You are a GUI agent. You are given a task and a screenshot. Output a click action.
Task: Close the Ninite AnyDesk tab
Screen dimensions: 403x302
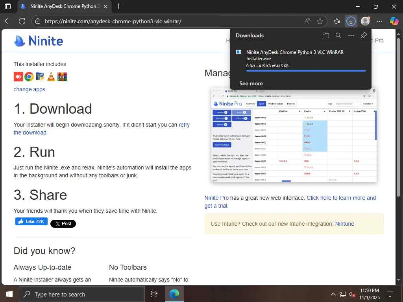click(x=105, y=6)
